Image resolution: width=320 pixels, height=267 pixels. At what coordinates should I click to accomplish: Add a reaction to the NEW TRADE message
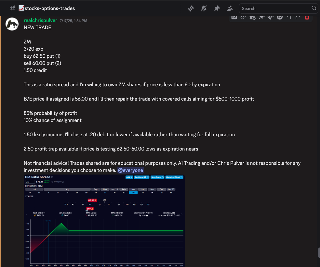point(279,17)
